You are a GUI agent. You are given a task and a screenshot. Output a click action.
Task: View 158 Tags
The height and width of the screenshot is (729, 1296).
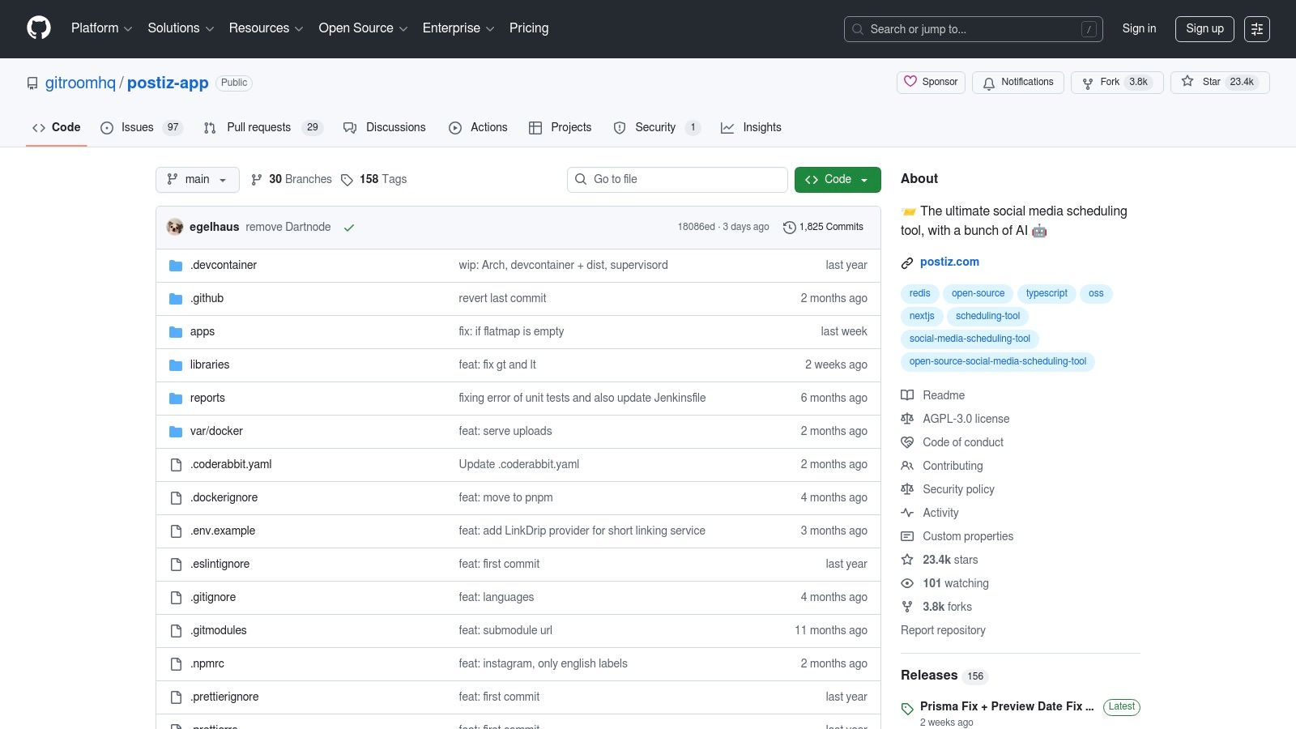373,179
